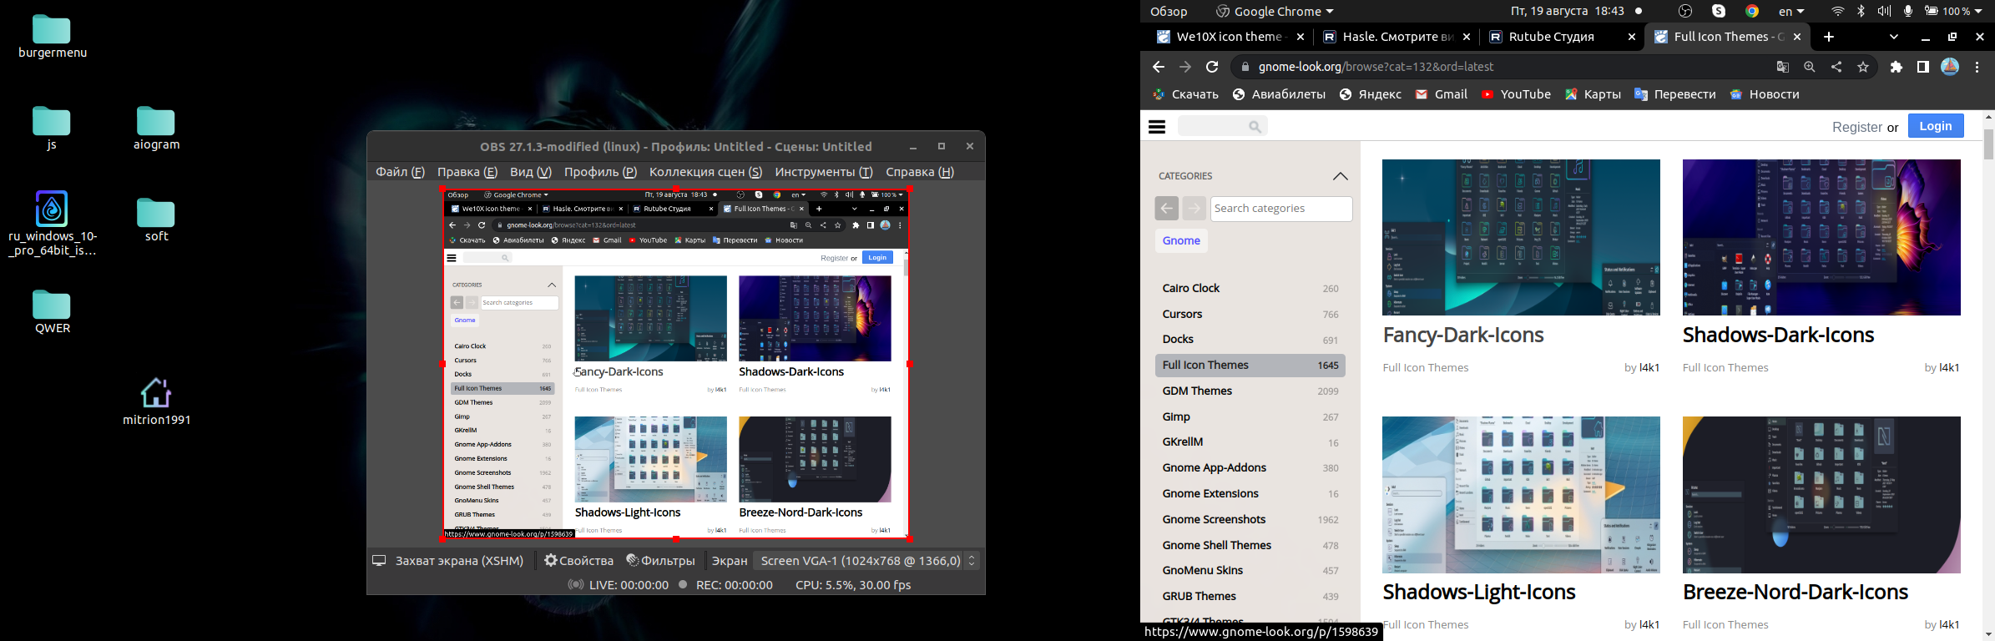Click the Login button on gnome-look
Screen dimensions: 1995x641
click(1936, 126)
